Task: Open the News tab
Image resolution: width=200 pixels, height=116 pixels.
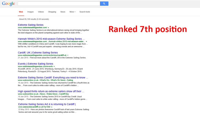Action: click(x=63, y=12)
